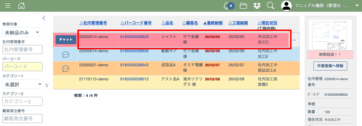Open the カテゴリー1 dropdown
Image resolution: width=362 pixels, height=126 pixels.
tap(22, 84)
